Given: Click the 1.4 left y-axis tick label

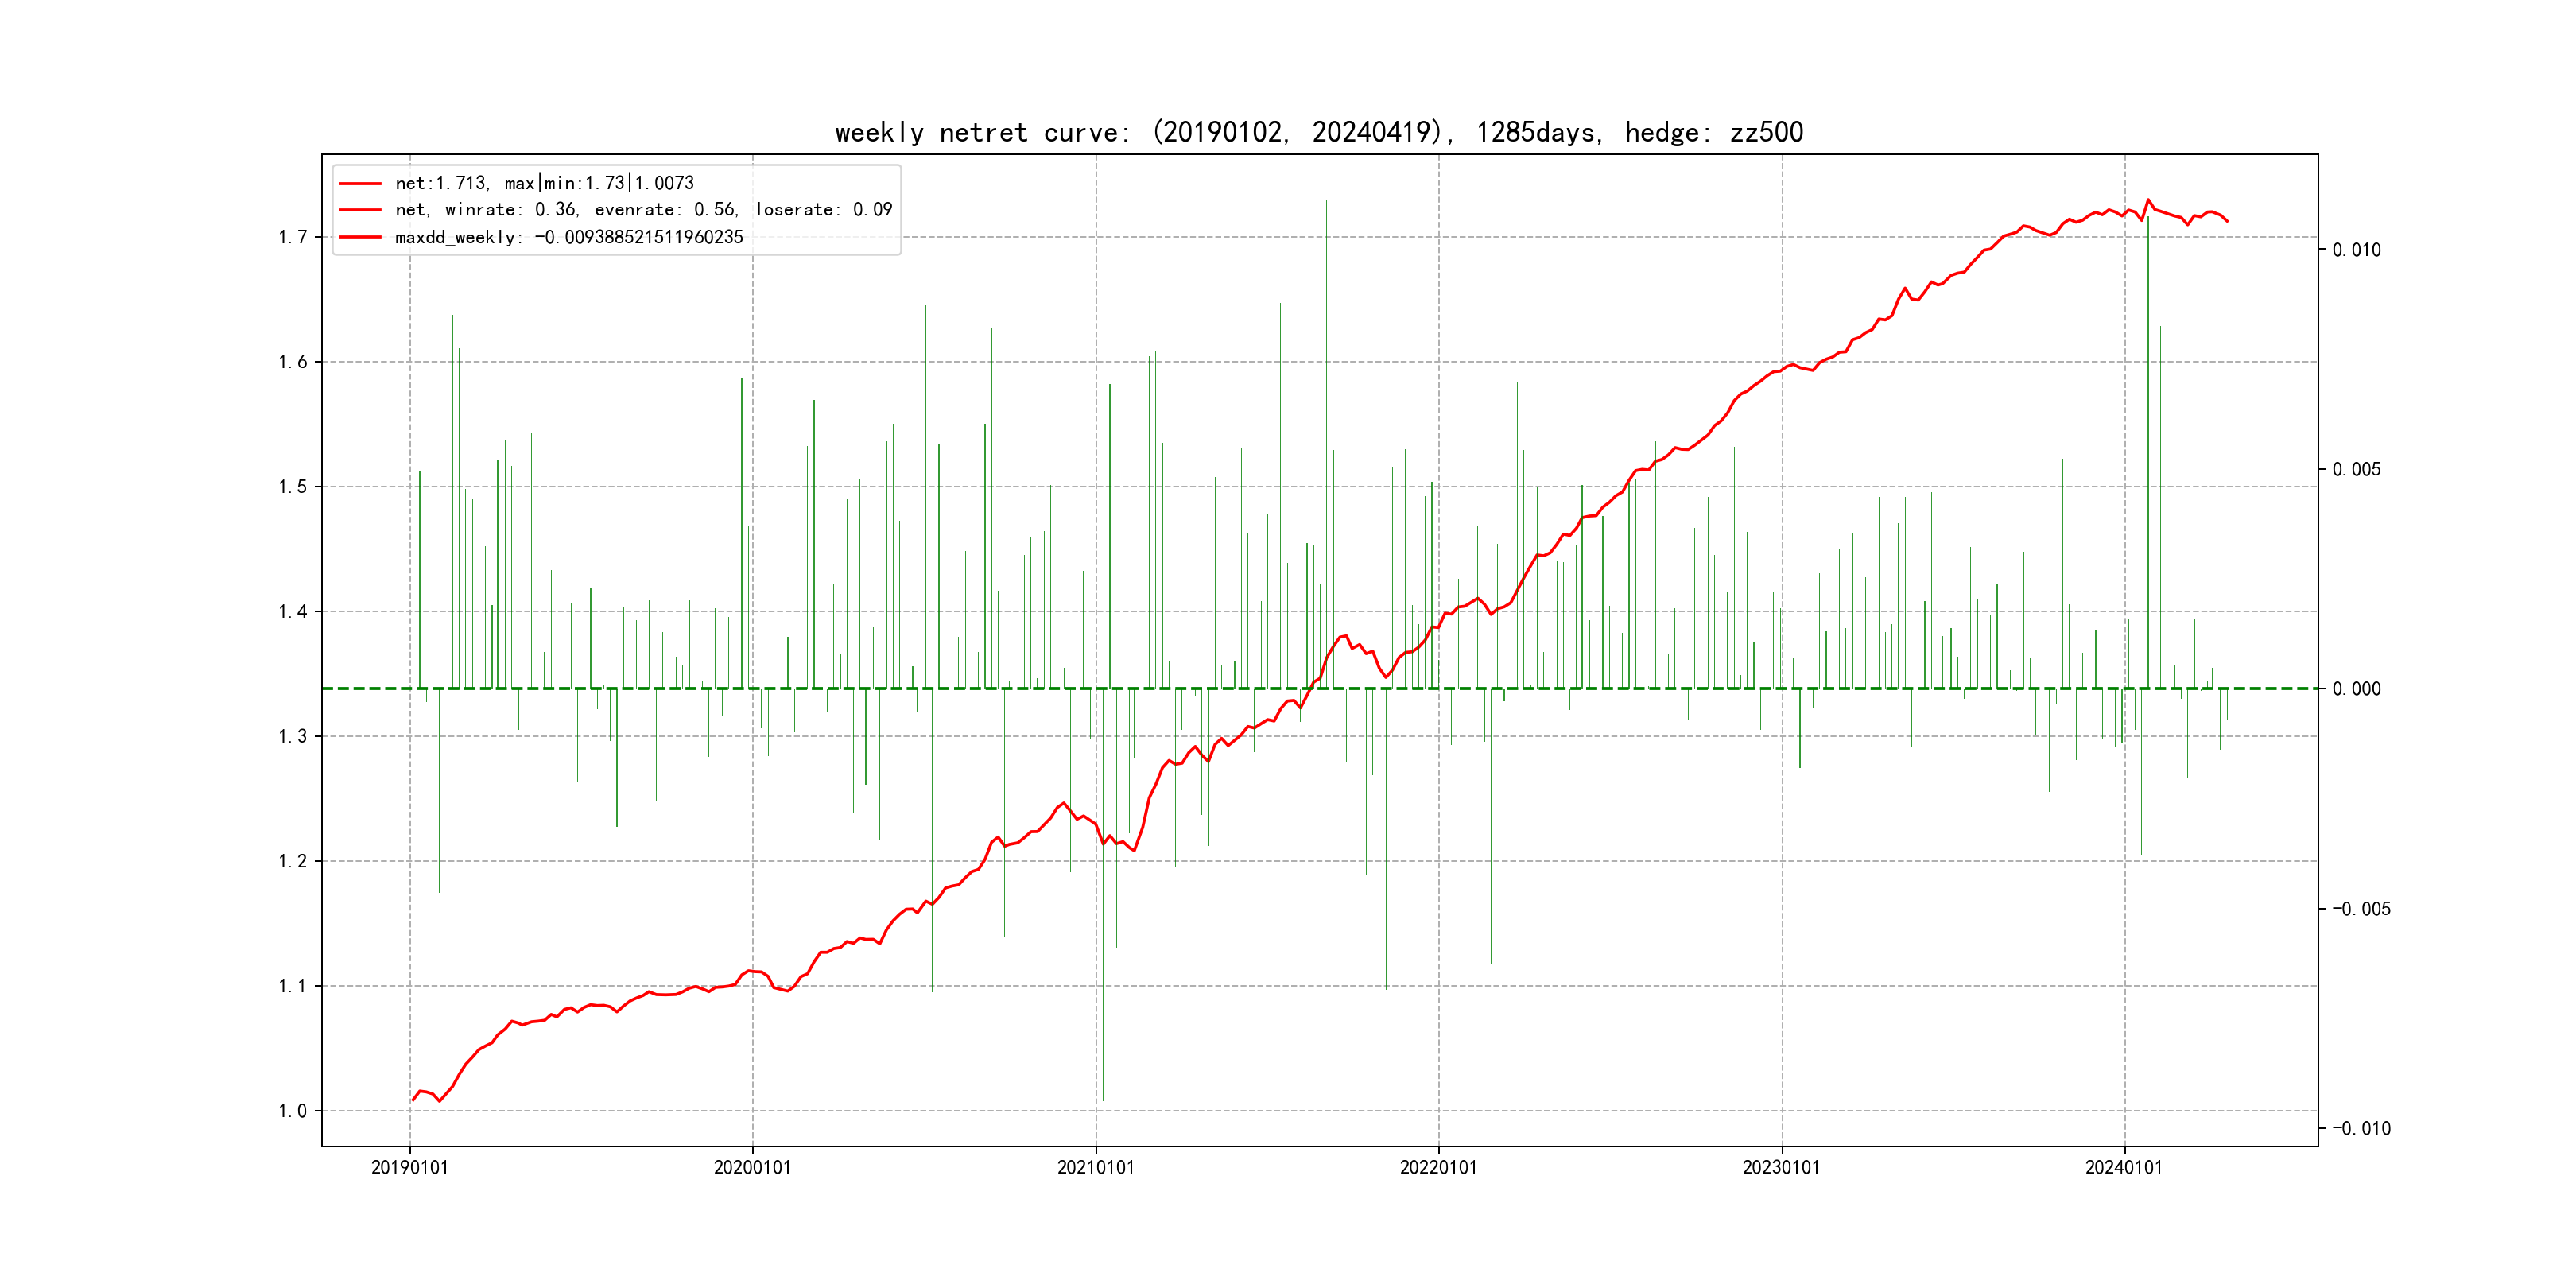Looking at the screenshot, I should pyautogui.click(x=292, y=612).
